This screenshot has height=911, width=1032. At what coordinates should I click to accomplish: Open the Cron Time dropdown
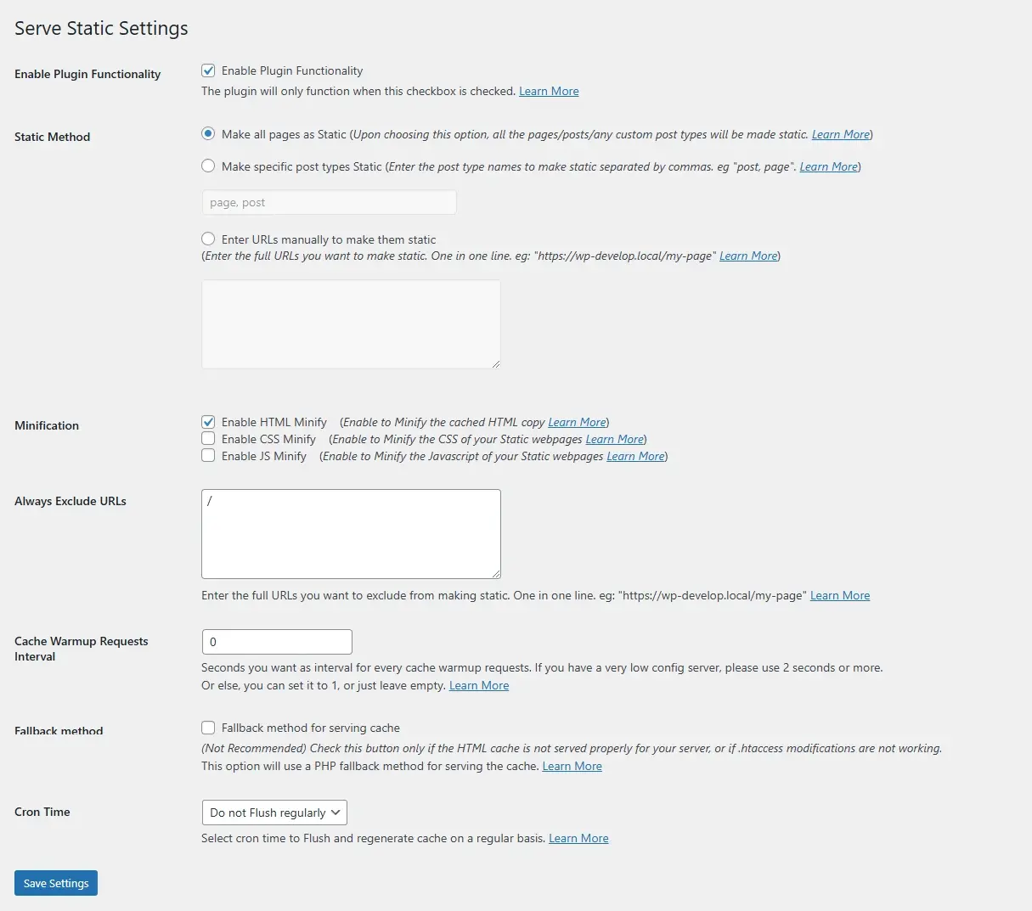click(x=274, y=813)
